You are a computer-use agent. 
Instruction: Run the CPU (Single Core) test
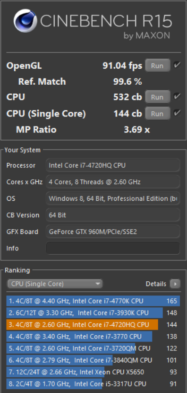[157, 114]
